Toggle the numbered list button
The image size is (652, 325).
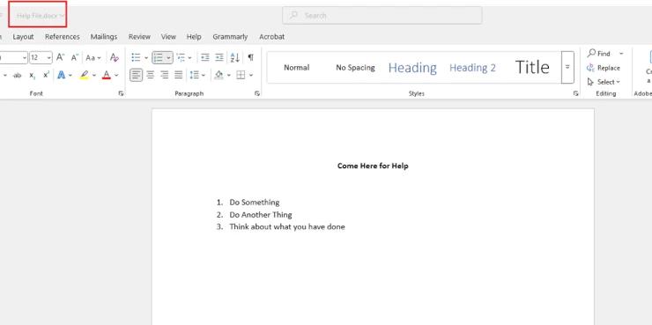pyautogui.click(x=158, y=57)
